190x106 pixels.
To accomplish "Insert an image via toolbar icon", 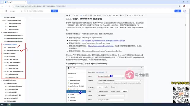I will [x=114, y=16].
